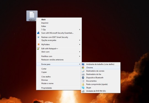Click the Microsoft Security Essentials scan icon
Screen dimensions: 149x103
pos(38,33)
